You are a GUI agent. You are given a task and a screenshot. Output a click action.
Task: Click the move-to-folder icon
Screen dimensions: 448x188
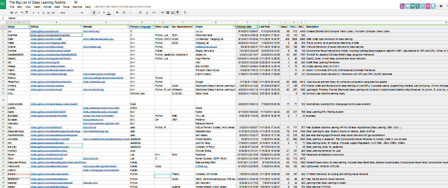click(x=76, y=2)
